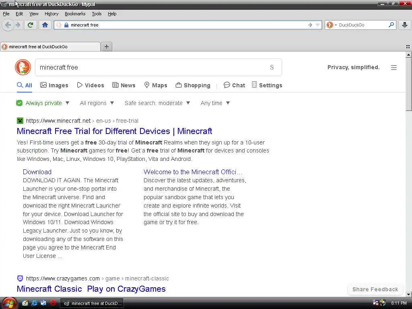412x309 pixels.
Task: Click the Go arrow in address bar
Action: [x=310, y=25]
